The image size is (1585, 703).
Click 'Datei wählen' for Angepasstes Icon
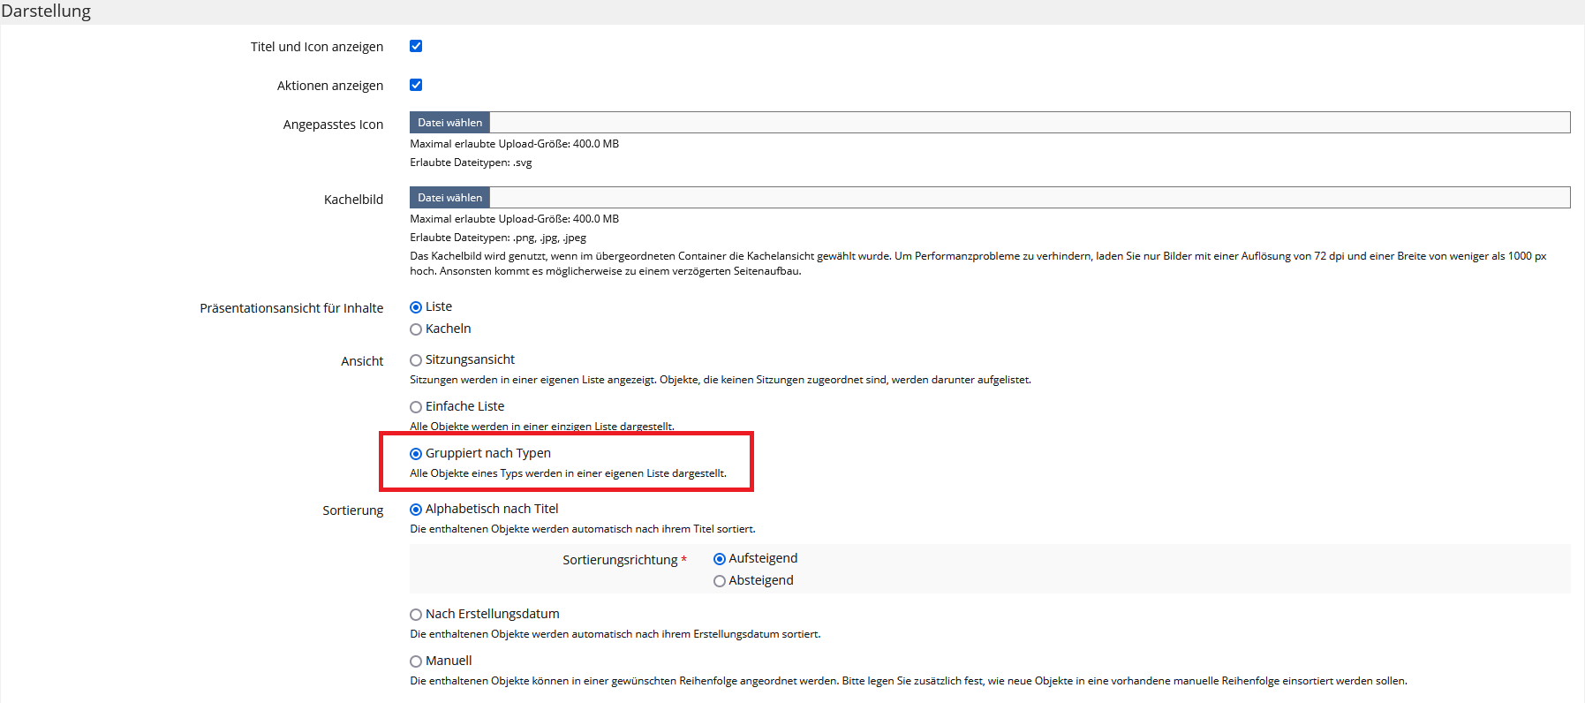(449, 123)
